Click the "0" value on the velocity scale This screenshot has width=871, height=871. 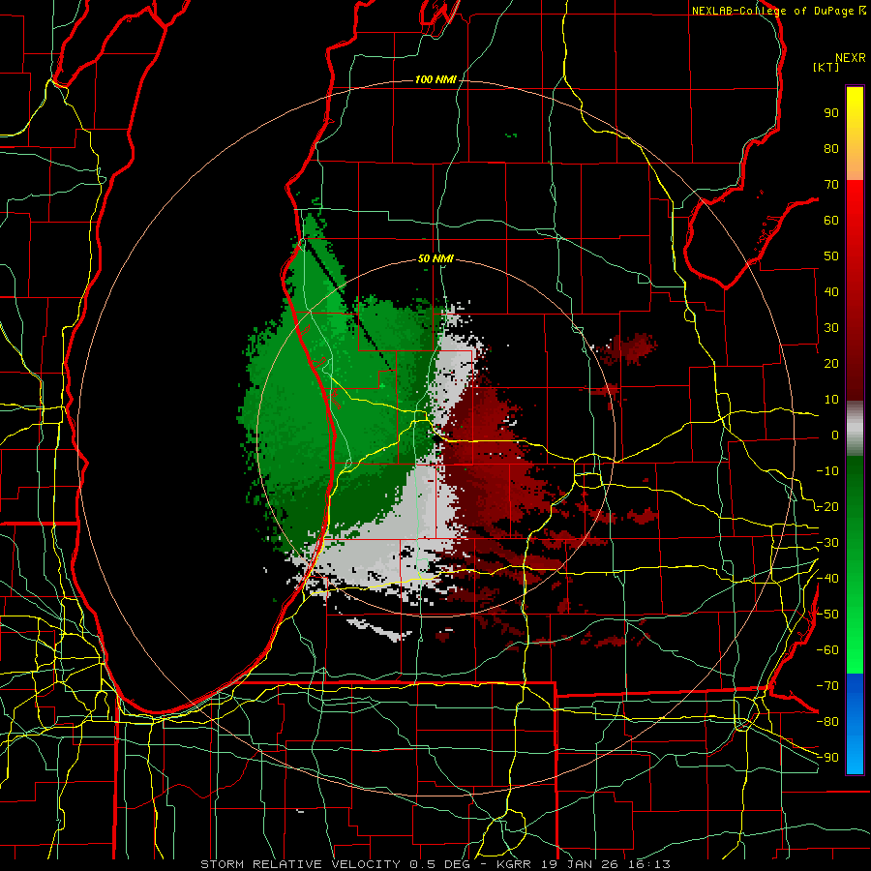point(835,435)
